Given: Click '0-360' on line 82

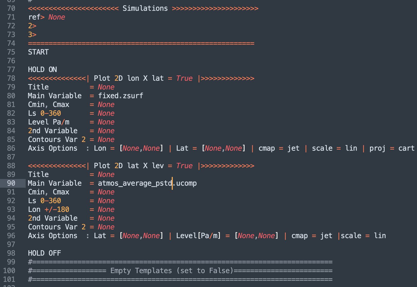Looking at the screenshot, I should tap(51, 113).
